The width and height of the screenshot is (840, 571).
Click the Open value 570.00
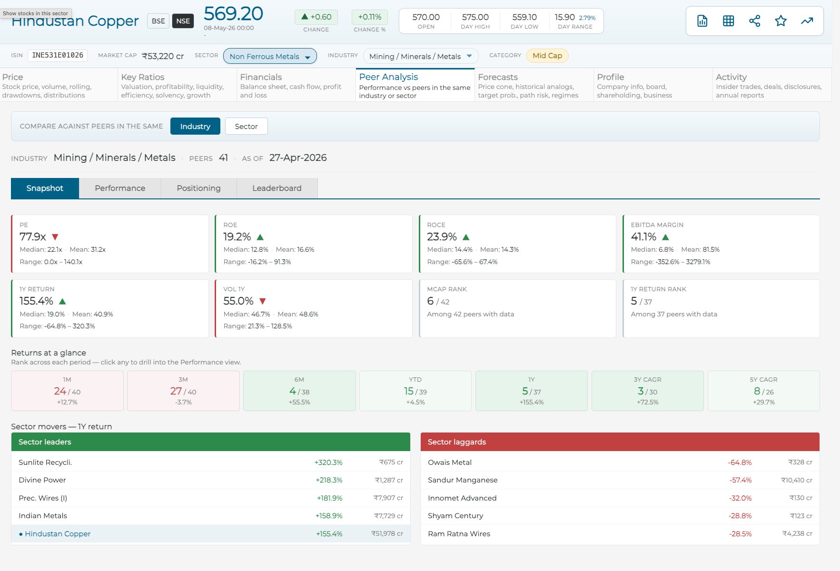pos(426,17)
